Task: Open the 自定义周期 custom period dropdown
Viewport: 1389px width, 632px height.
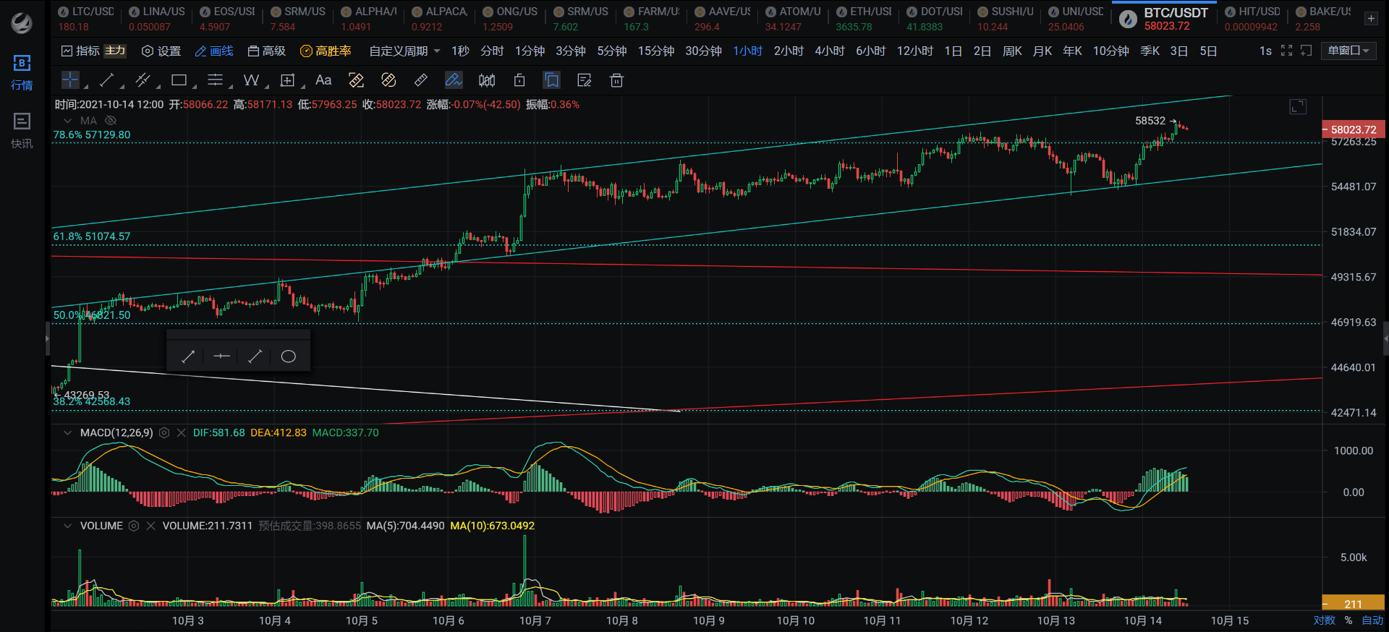Action: [404, 51]
